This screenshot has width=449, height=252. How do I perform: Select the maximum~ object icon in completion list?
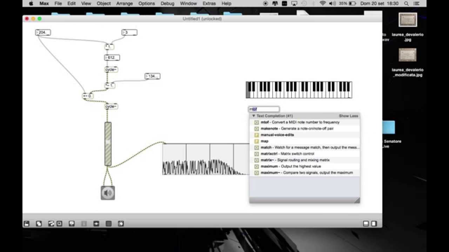click(256, 173)
